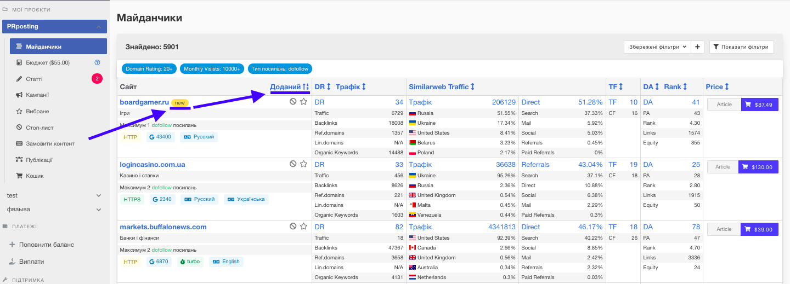The image size is (790, 284).
Task: Sort table by TF column
Action: (616, 86)
